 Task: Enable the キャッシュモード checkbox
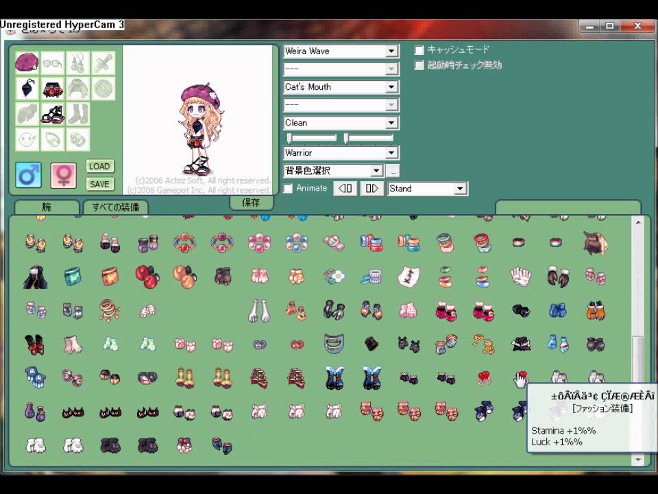[419, 50]
